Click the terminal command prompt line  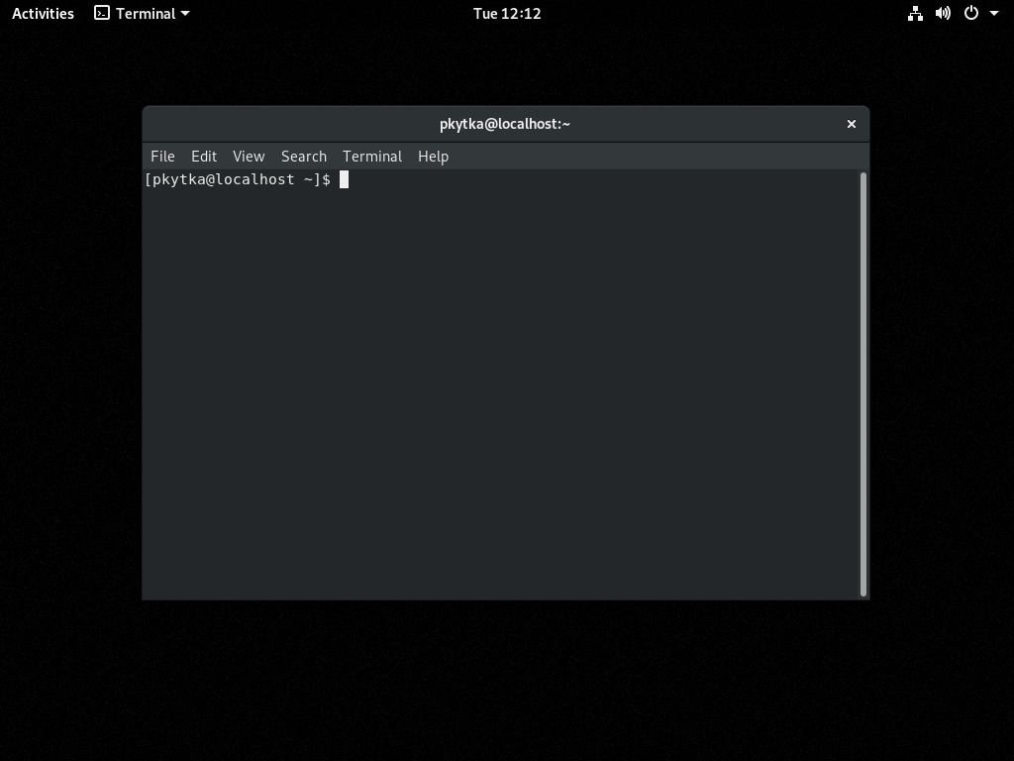[x=247, y=180]
